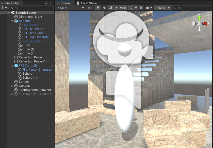Screen dimensions: 213x148
Task: Collapse the Scene01 tree node
Action: click(x=12, y=21)
